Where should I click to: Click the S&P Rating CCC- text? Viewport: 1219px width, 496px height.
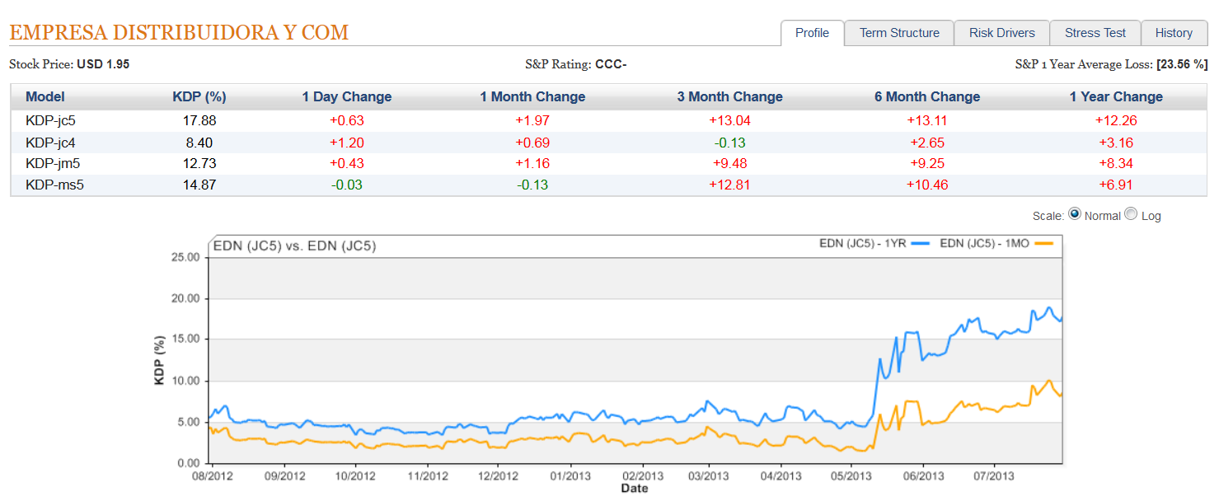[x=576, y=64]
